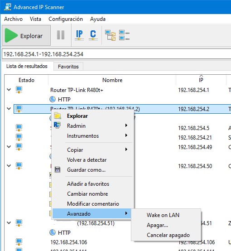The image size is (231, 251).
Task: Open the Ayuda menu
Action: tap(98, 19)
